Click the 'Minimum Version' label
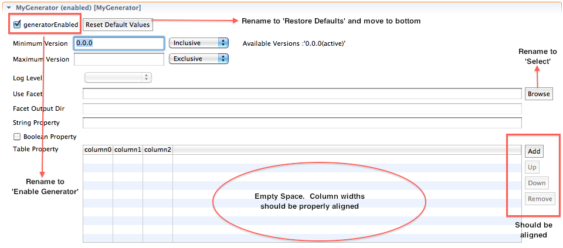The image size is (563, 248). pyautogui.click(x=40, y=43)
